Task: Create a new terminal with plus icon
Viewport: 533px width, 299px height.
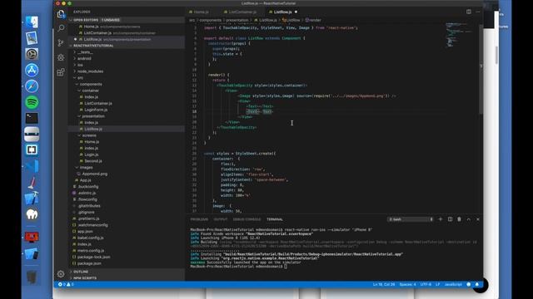Action: point(441,219)
